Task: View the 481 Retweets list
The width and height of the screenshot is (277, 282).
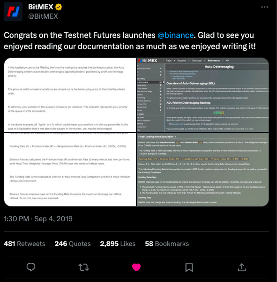Action: [x=24, y=244]
